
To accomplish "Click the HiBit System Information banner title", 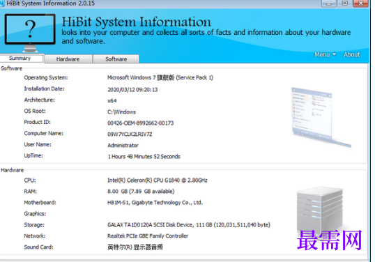I will point(137,22).
